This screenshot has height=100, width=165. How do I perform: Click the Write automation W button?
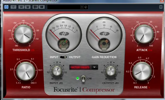pyautogui.click(x=27, y=7)
